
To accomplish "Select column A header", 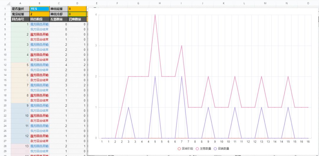I will [20, 3].
